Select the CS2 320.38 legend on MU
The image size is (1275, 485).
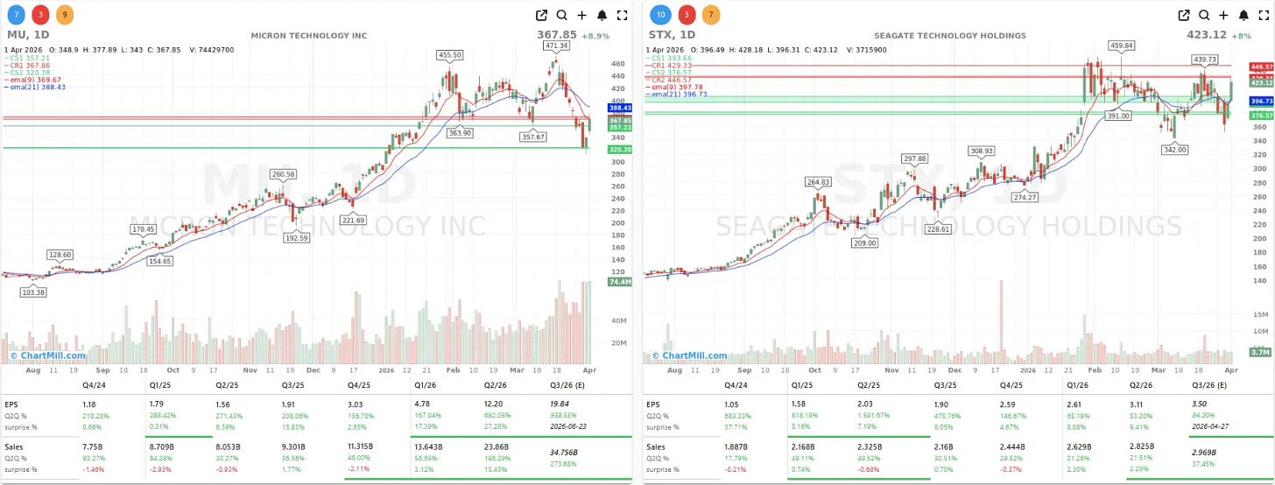pos(26,72)
